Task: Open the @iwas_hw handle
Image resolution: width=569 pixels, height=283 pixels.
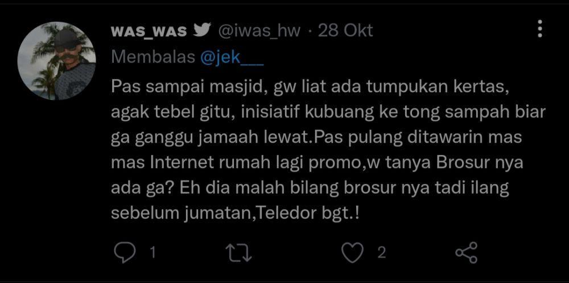Action: (x=259, y=32)
